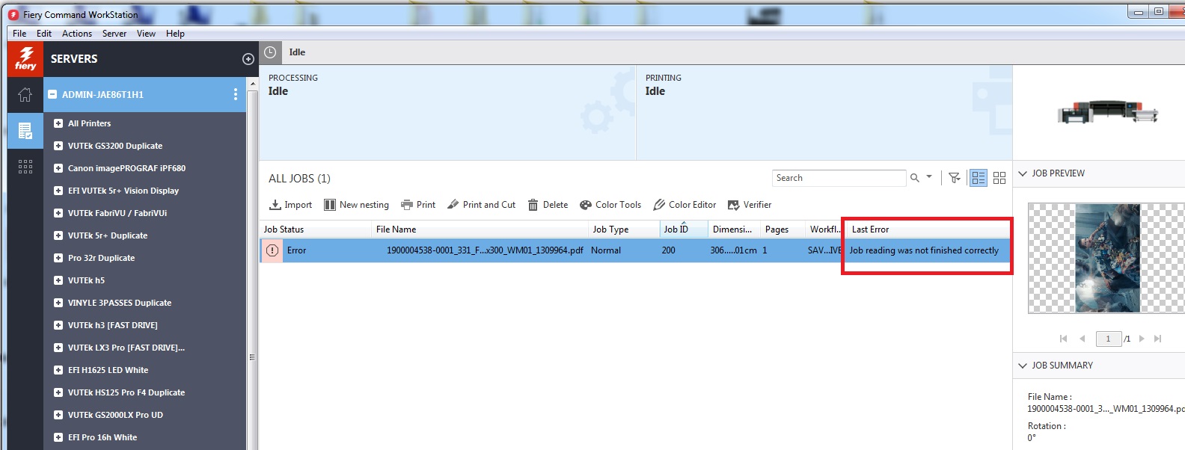Open the filter funnel icon
The width and height of the screenshot is (1185, 450).
[x=954, y=178]
